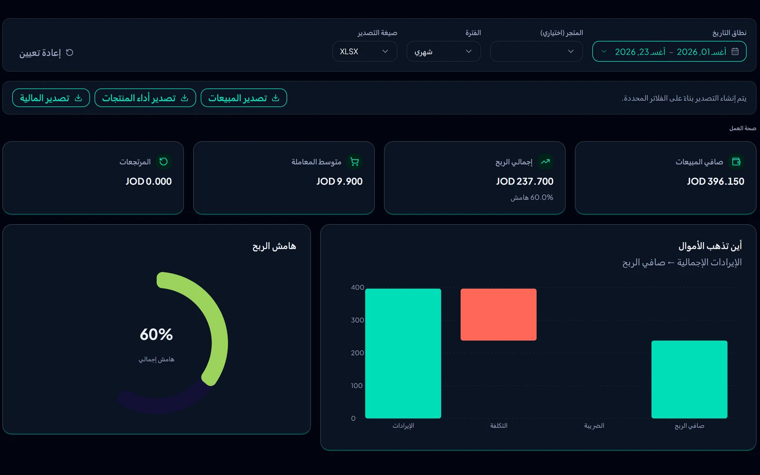The height and width of the screenshot is (475, 760).
Task: Click the صحة العمل section label
Action: [x=743, y=128]
